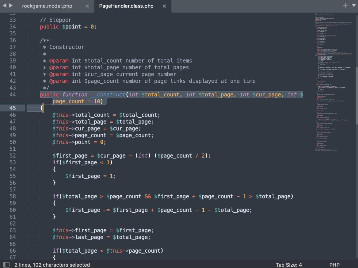
Task: Click the selection status text
Action: coord(52,265)
